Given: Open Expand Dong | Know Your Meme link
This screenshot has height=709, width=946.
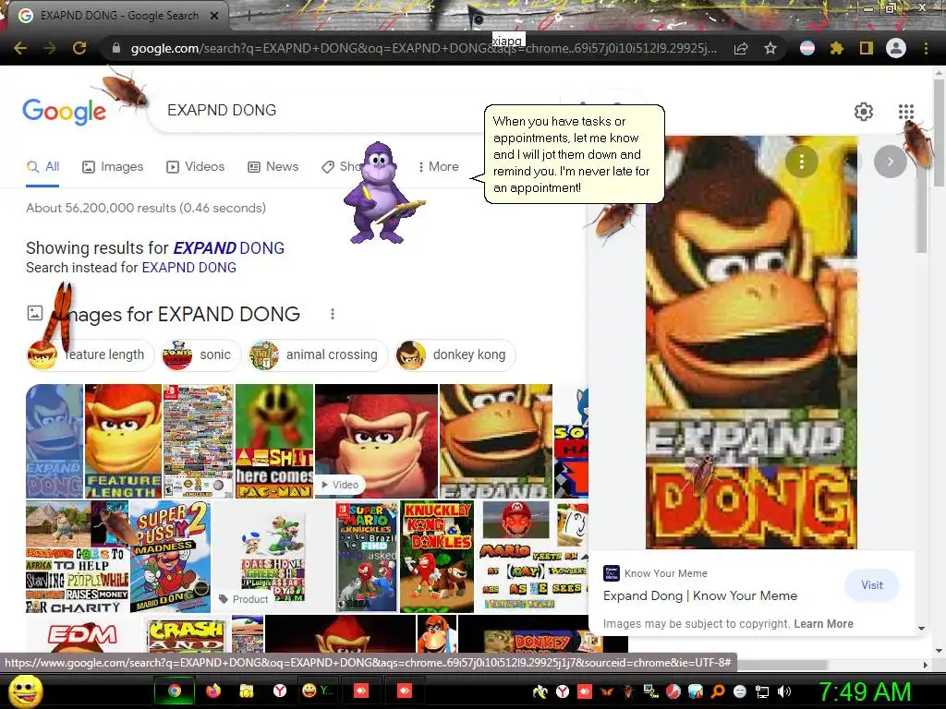Looking at the screenshot, I should [700, 595].
